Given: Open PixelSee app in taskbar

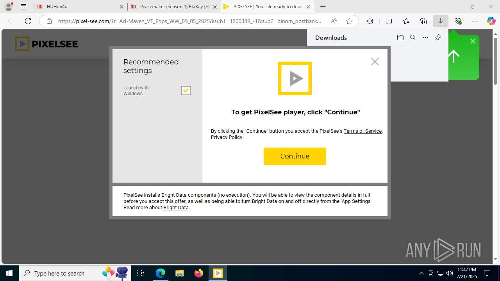Looking at the screenshot, I should tap(218, 273).
